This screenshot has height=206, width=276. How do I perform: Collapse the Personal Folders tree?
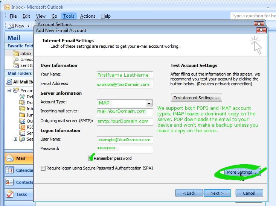click(x=9, y=91)
